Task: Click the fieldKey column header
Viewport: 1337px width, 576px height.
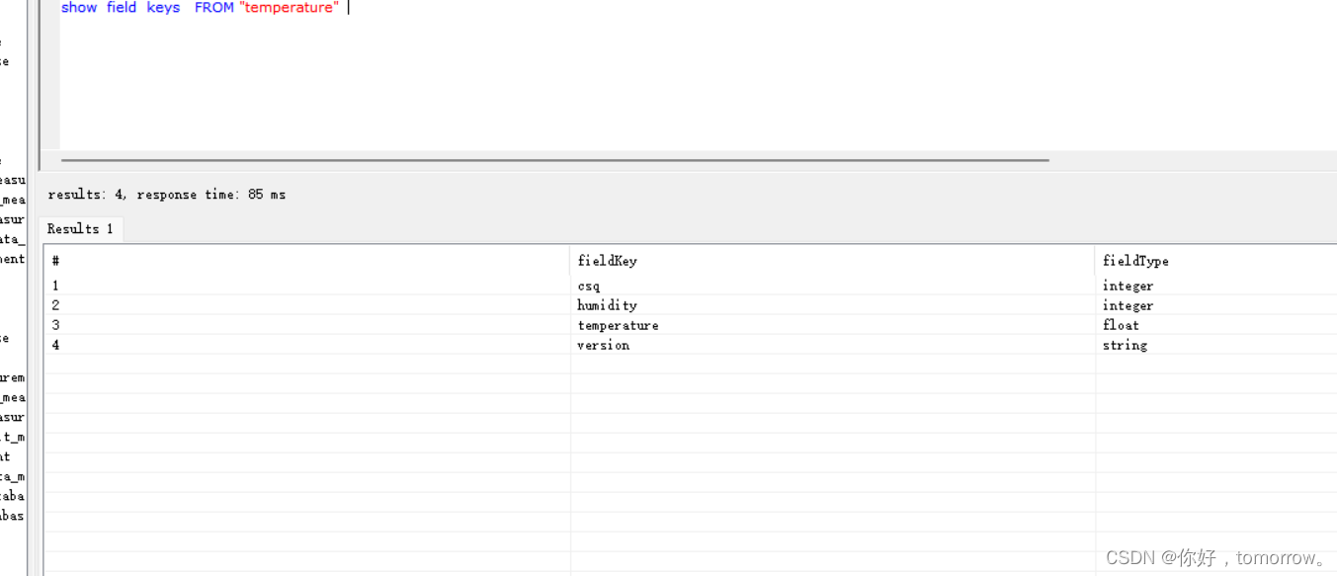Action: coord(607,260)
